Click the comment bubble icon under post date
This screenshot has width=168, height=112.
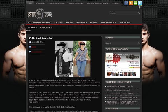[30, 52]
